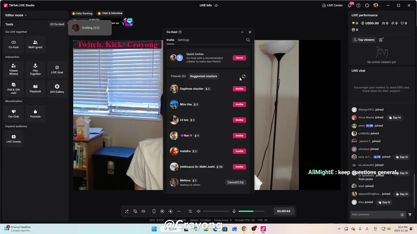The width and height of the screenshot is (417, 234).
Task: Open the help question mark icon in title bar
Action: click(x=358, y=5)
